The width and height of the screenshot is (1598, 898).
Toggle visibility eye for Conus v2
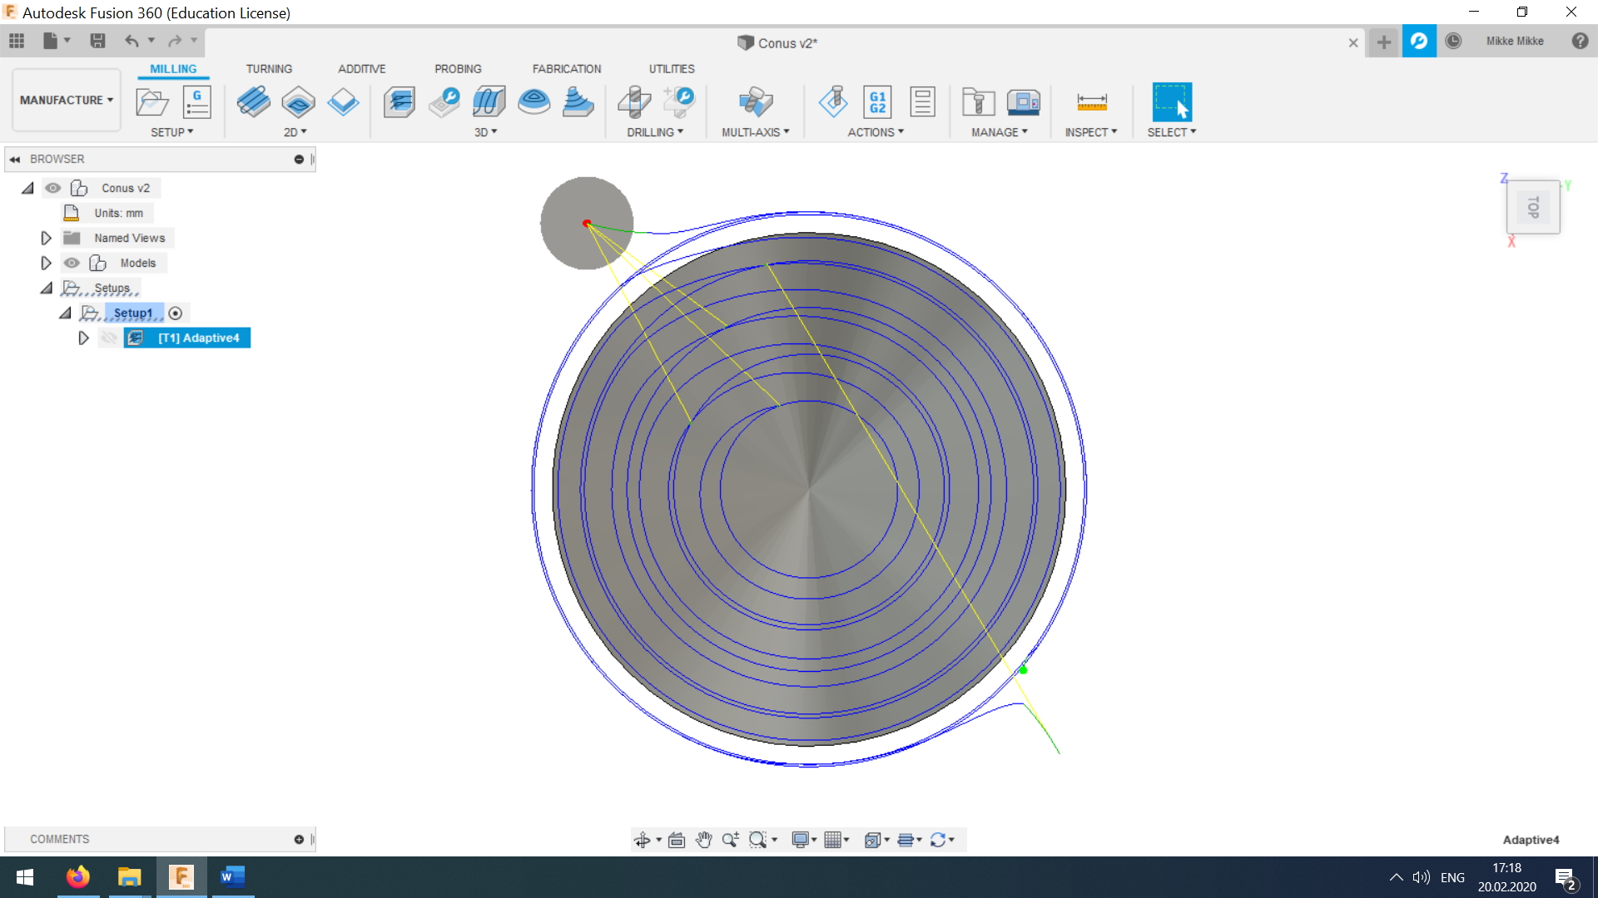[53, 188]
